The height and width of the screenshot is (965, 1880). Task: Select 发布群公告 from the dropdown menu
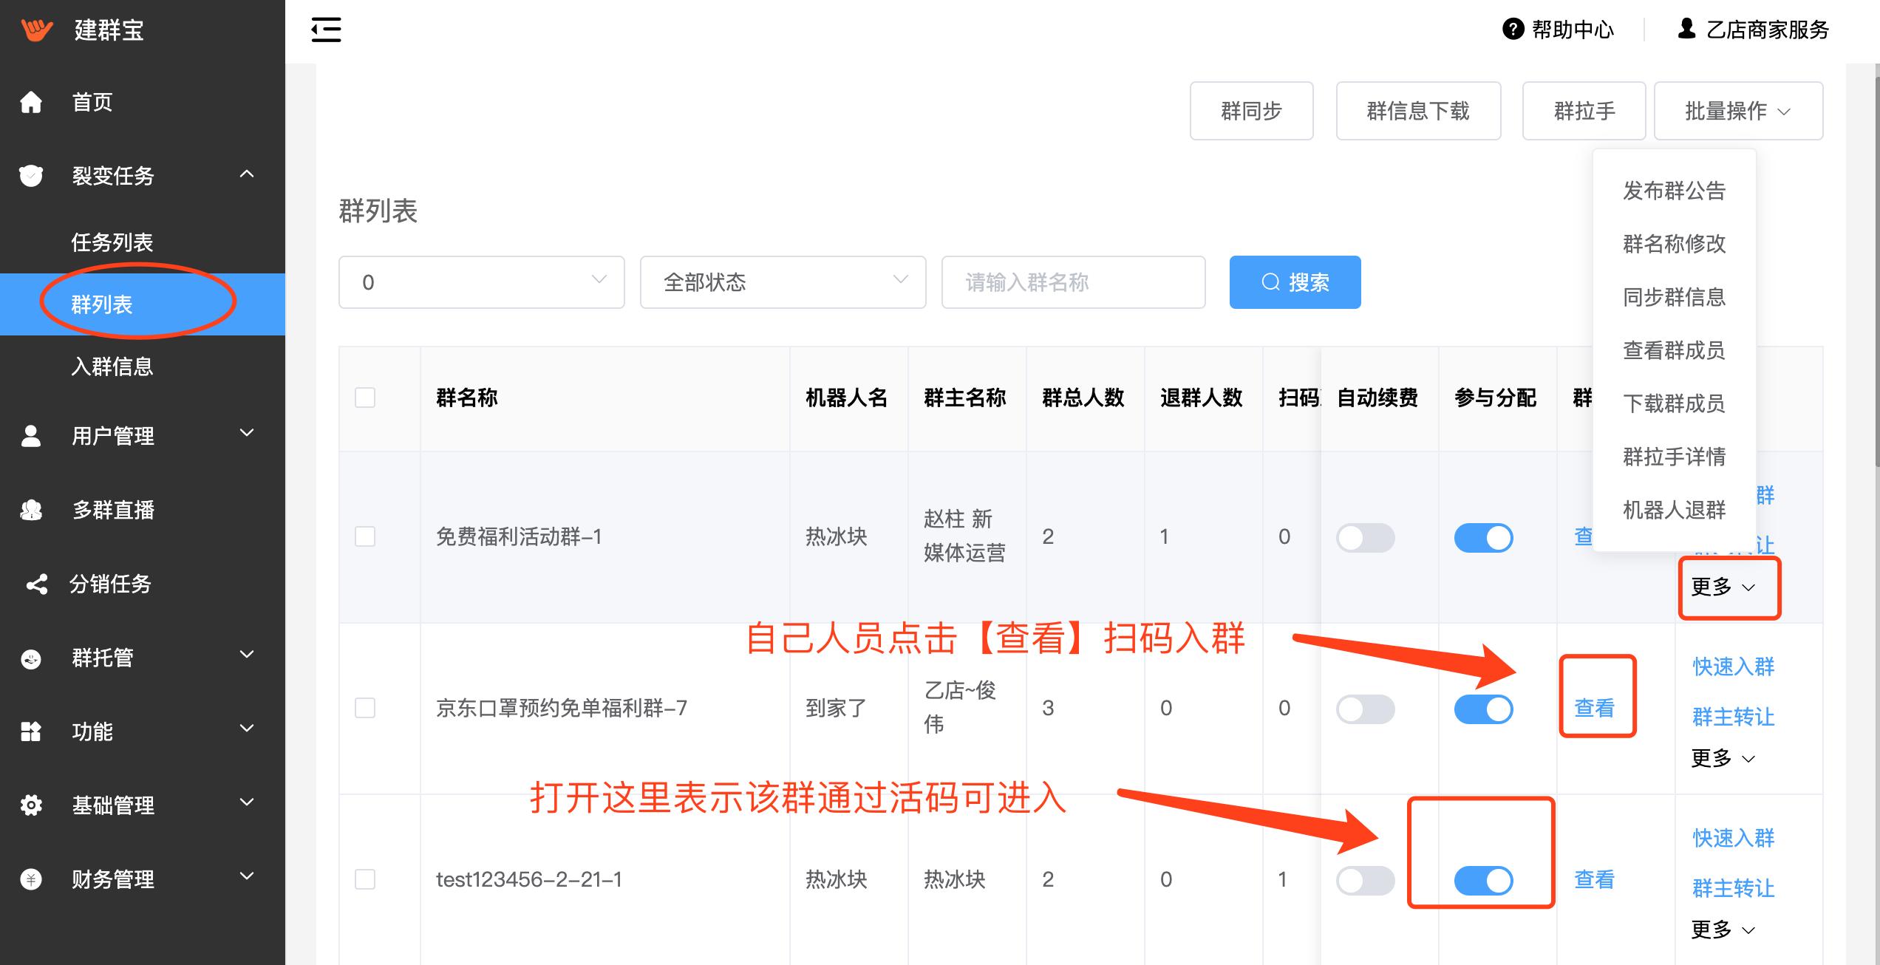coord(1674,191)
